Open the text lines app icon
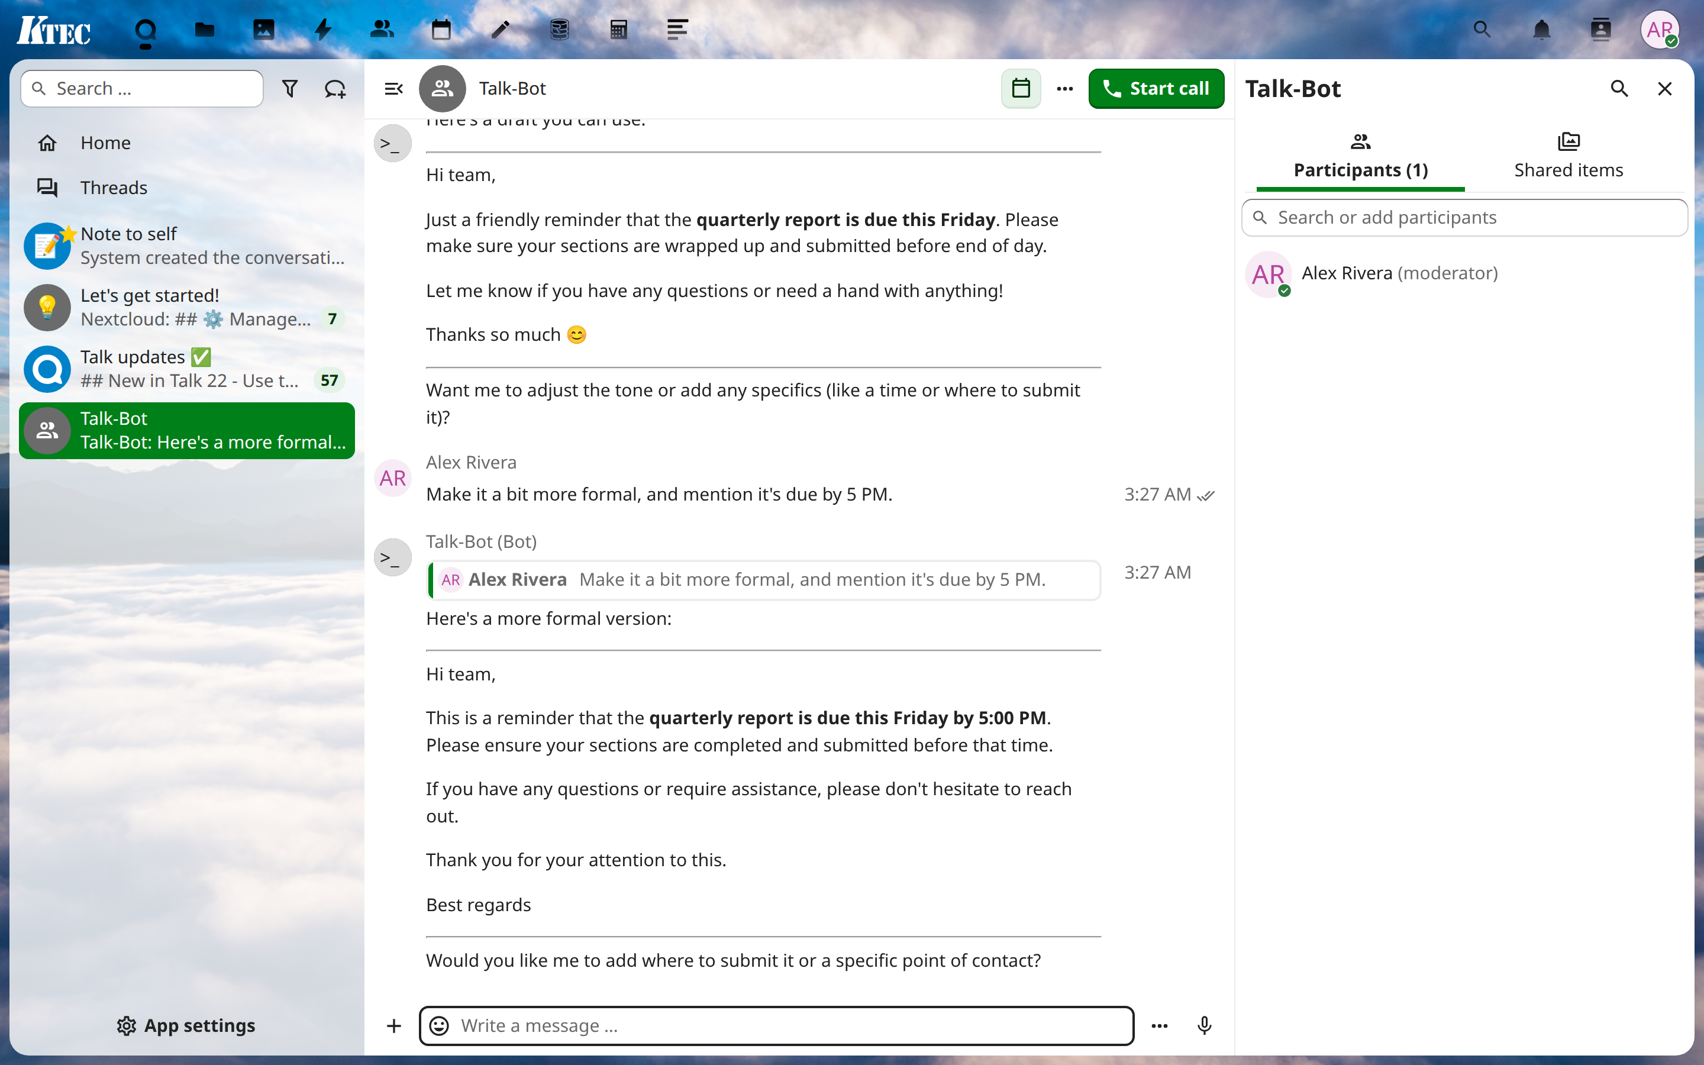 (677, 30)
